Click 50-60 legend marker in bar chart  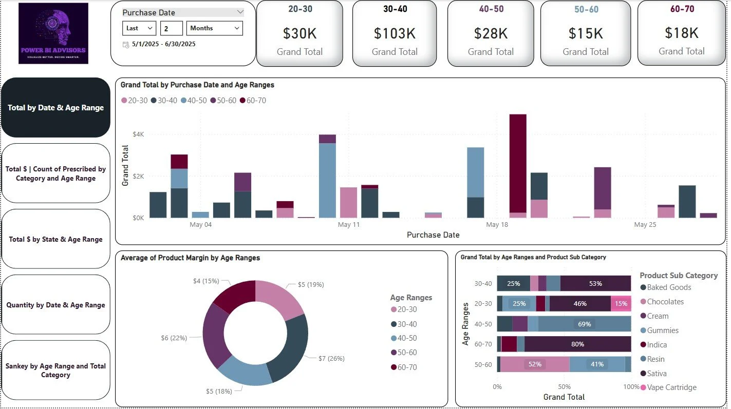(x=213, y=101)
